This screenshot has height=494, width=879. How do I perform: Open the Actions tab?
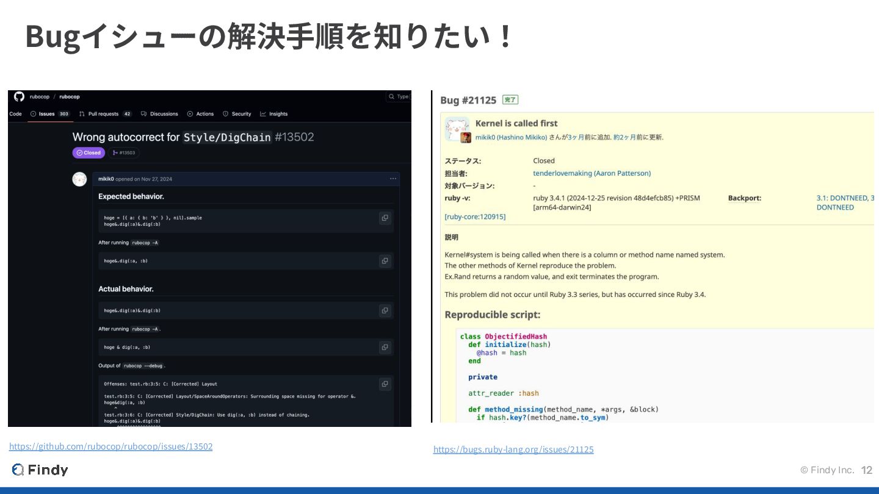point(200,114)
